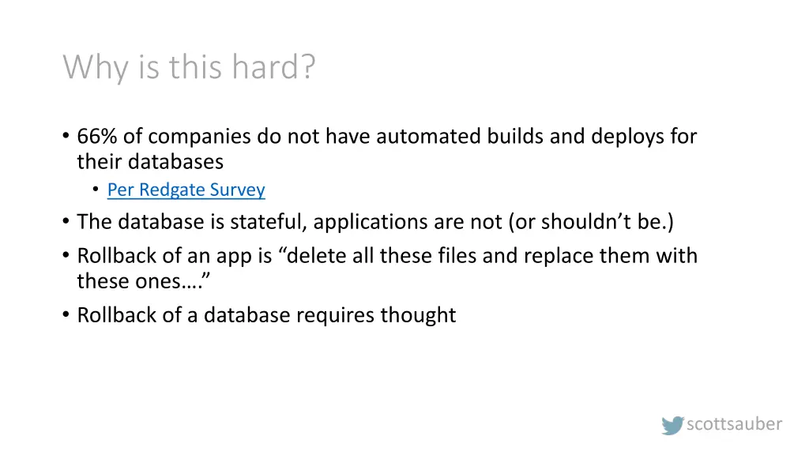Click 'The database is stateful' sentence
The image size is (809, 455).
pyautogui.click(x=192, y=222)
